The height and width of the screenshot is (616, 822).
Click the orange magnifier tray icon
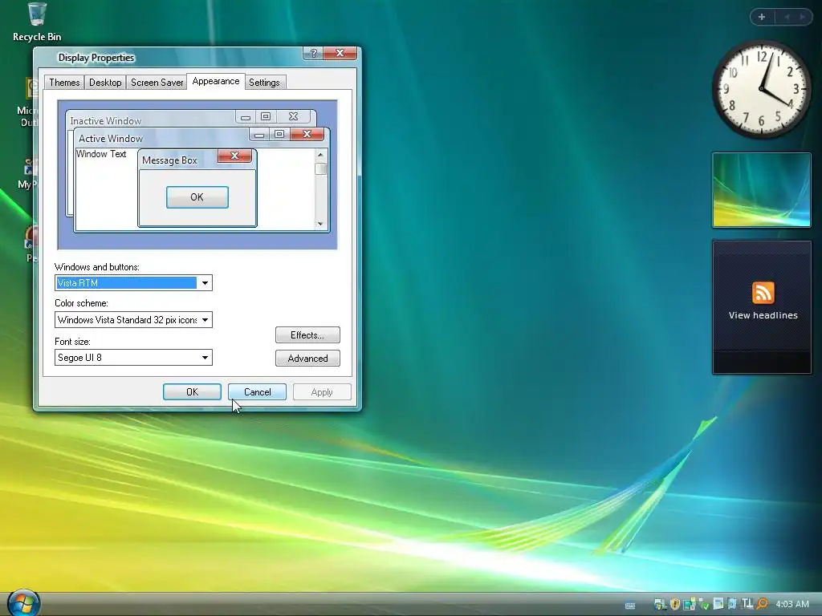[763, 604]
